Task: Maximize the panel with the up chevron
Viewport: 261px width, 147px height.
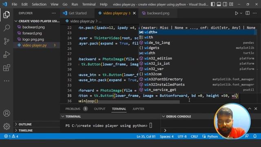Action: coord(250,109)
